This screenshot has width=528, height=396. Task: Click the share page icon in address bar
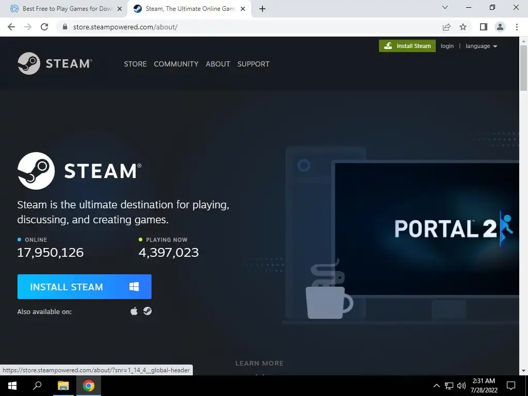pos(447,27)
